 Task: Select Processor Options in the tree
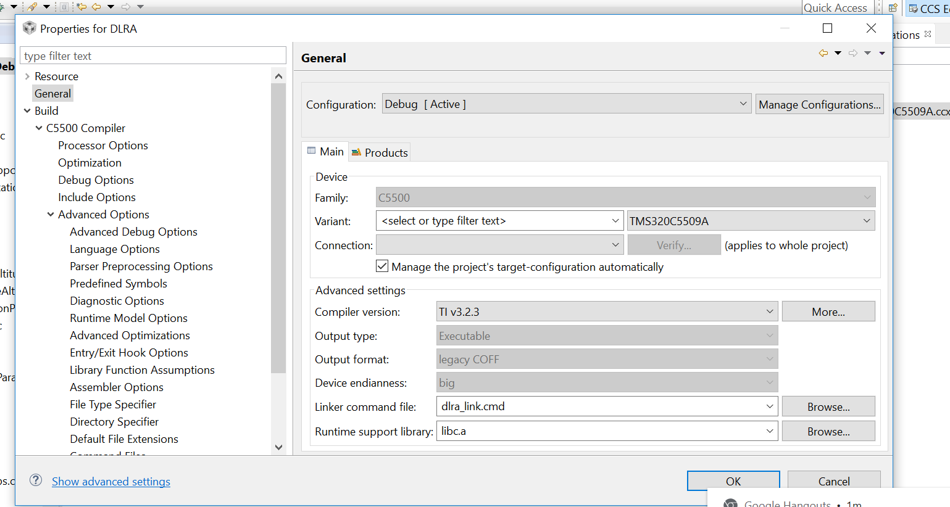coord(103,146)
